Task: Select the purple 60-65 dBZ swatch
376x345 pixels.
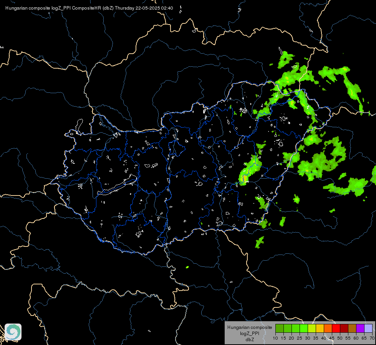Action: [x=360, y=328]
